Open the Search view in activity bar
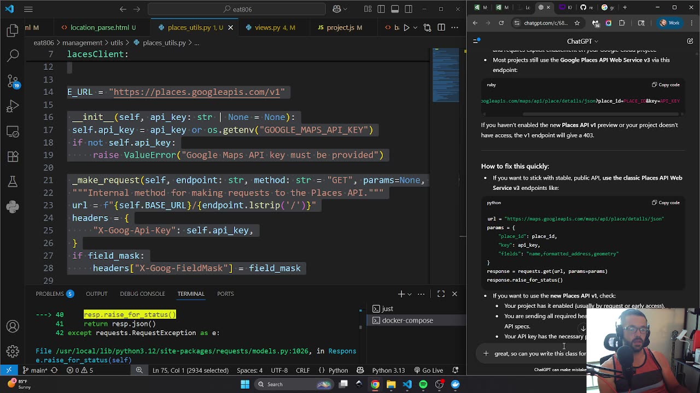Viewport: 700px width, 393px height. tap(13, 55)
